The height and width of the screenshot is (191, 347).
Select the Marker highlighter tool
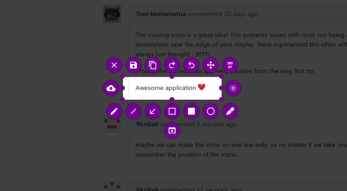pos(230,111)
